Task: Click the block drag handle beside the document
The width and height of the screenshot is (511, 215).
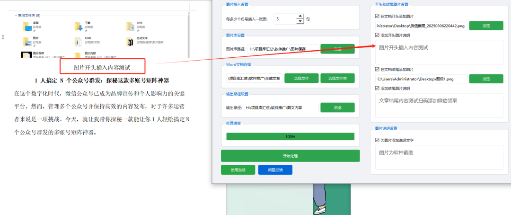Action: (x=3, y=37)
